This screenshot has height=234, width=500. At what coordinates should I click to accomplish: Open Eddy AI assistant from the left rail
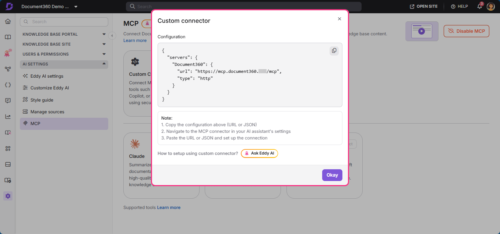click(8, 53)
